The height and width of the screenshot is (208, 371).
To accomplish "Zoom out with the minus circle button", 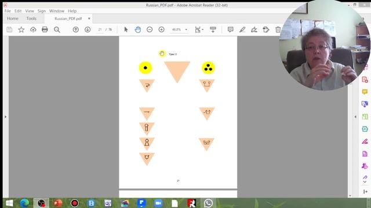I will (x=150, y=29).
